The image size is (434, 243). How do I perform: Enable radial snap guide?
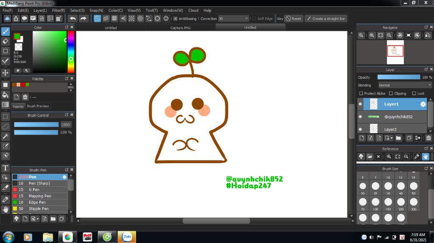click(131, 19)
